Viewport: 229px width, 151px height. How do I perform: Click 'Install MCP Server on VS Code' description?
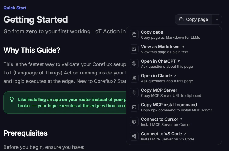(x=168, y=139)
